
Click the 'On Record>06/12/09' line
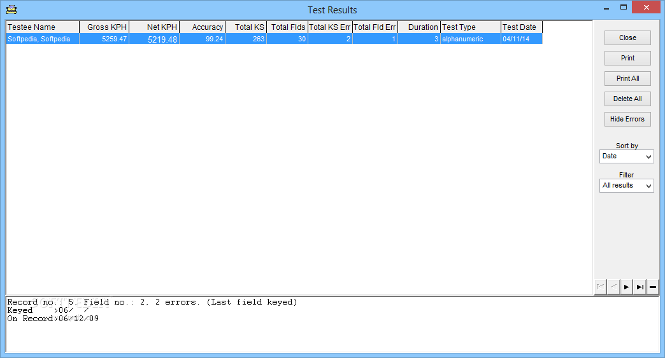53,319
